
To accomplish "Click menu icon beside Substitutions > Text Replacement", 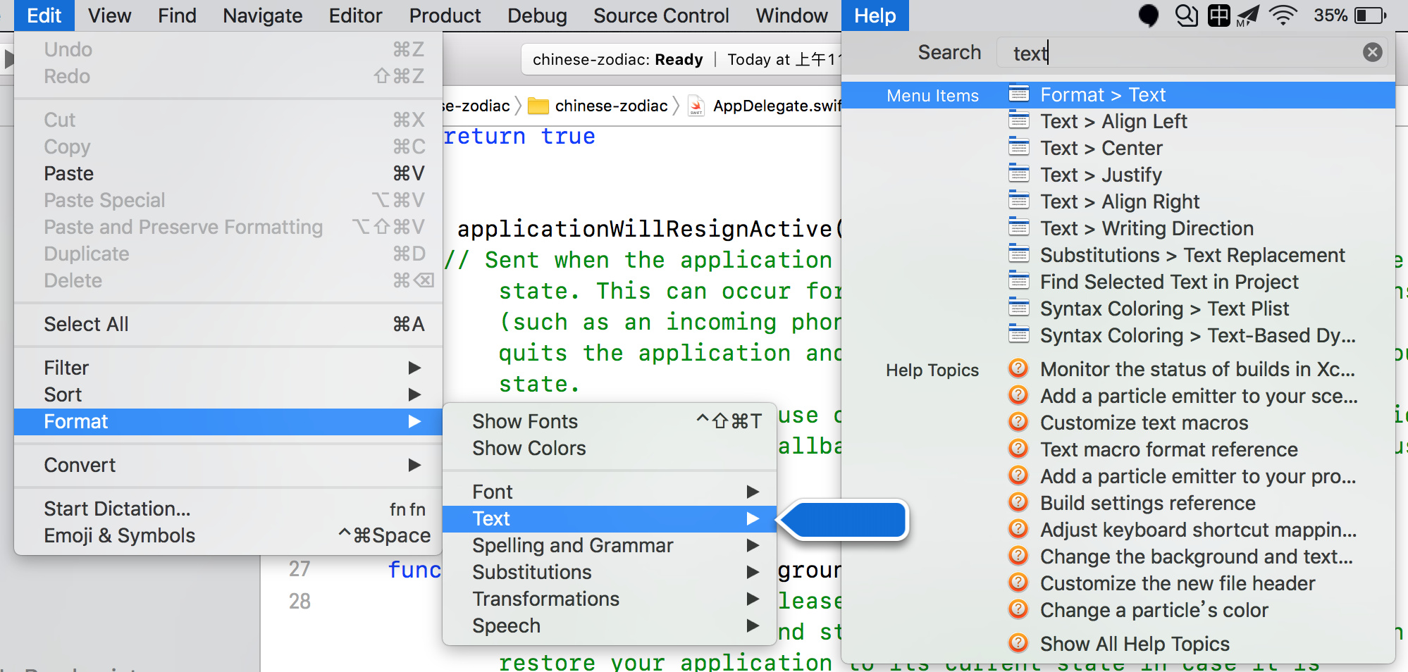I will [1018, 255].
